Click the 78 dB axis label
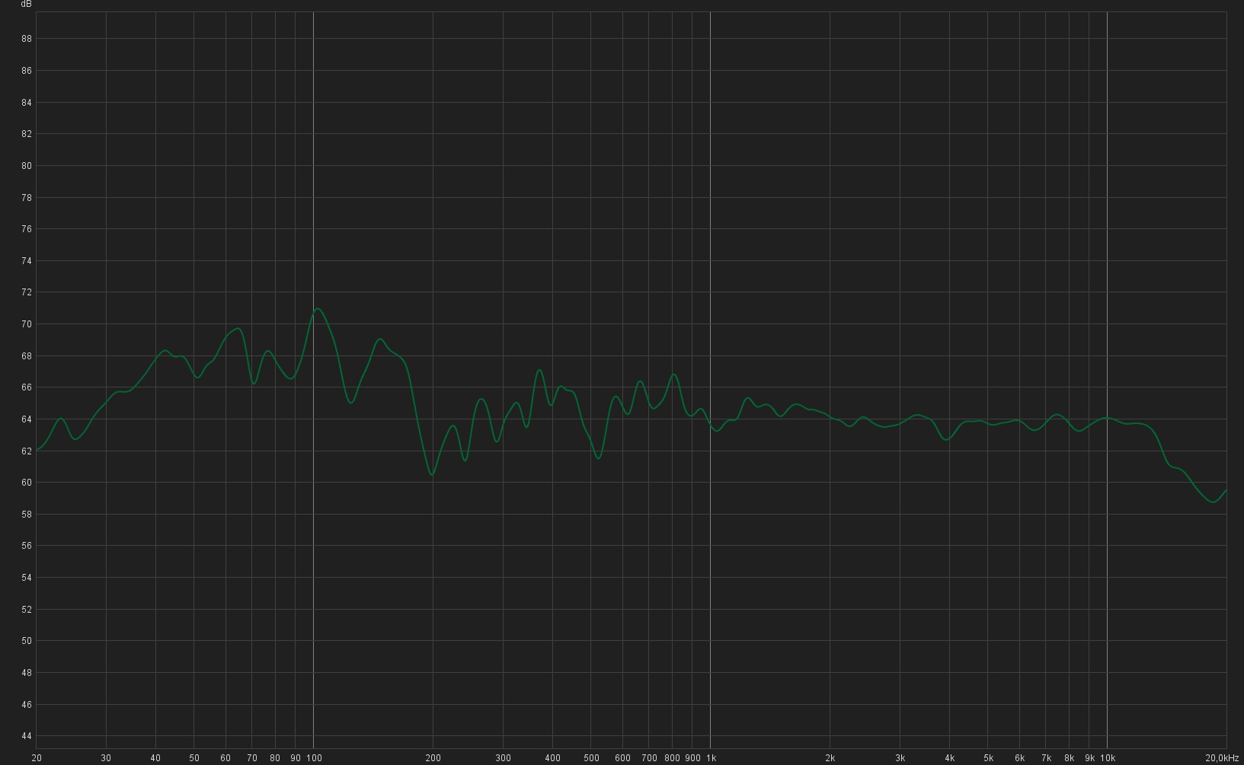This screenshot has height=765, width=1244. [27, 198]
